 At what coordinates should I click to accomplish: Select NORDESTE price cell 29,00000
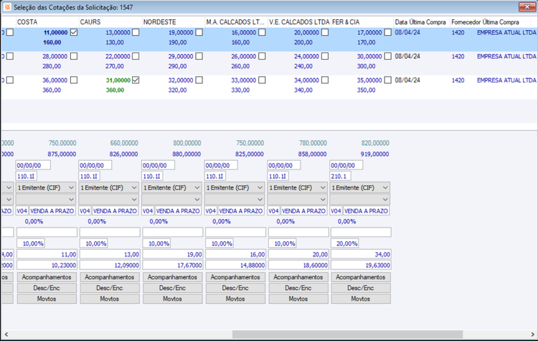point(181,56)
